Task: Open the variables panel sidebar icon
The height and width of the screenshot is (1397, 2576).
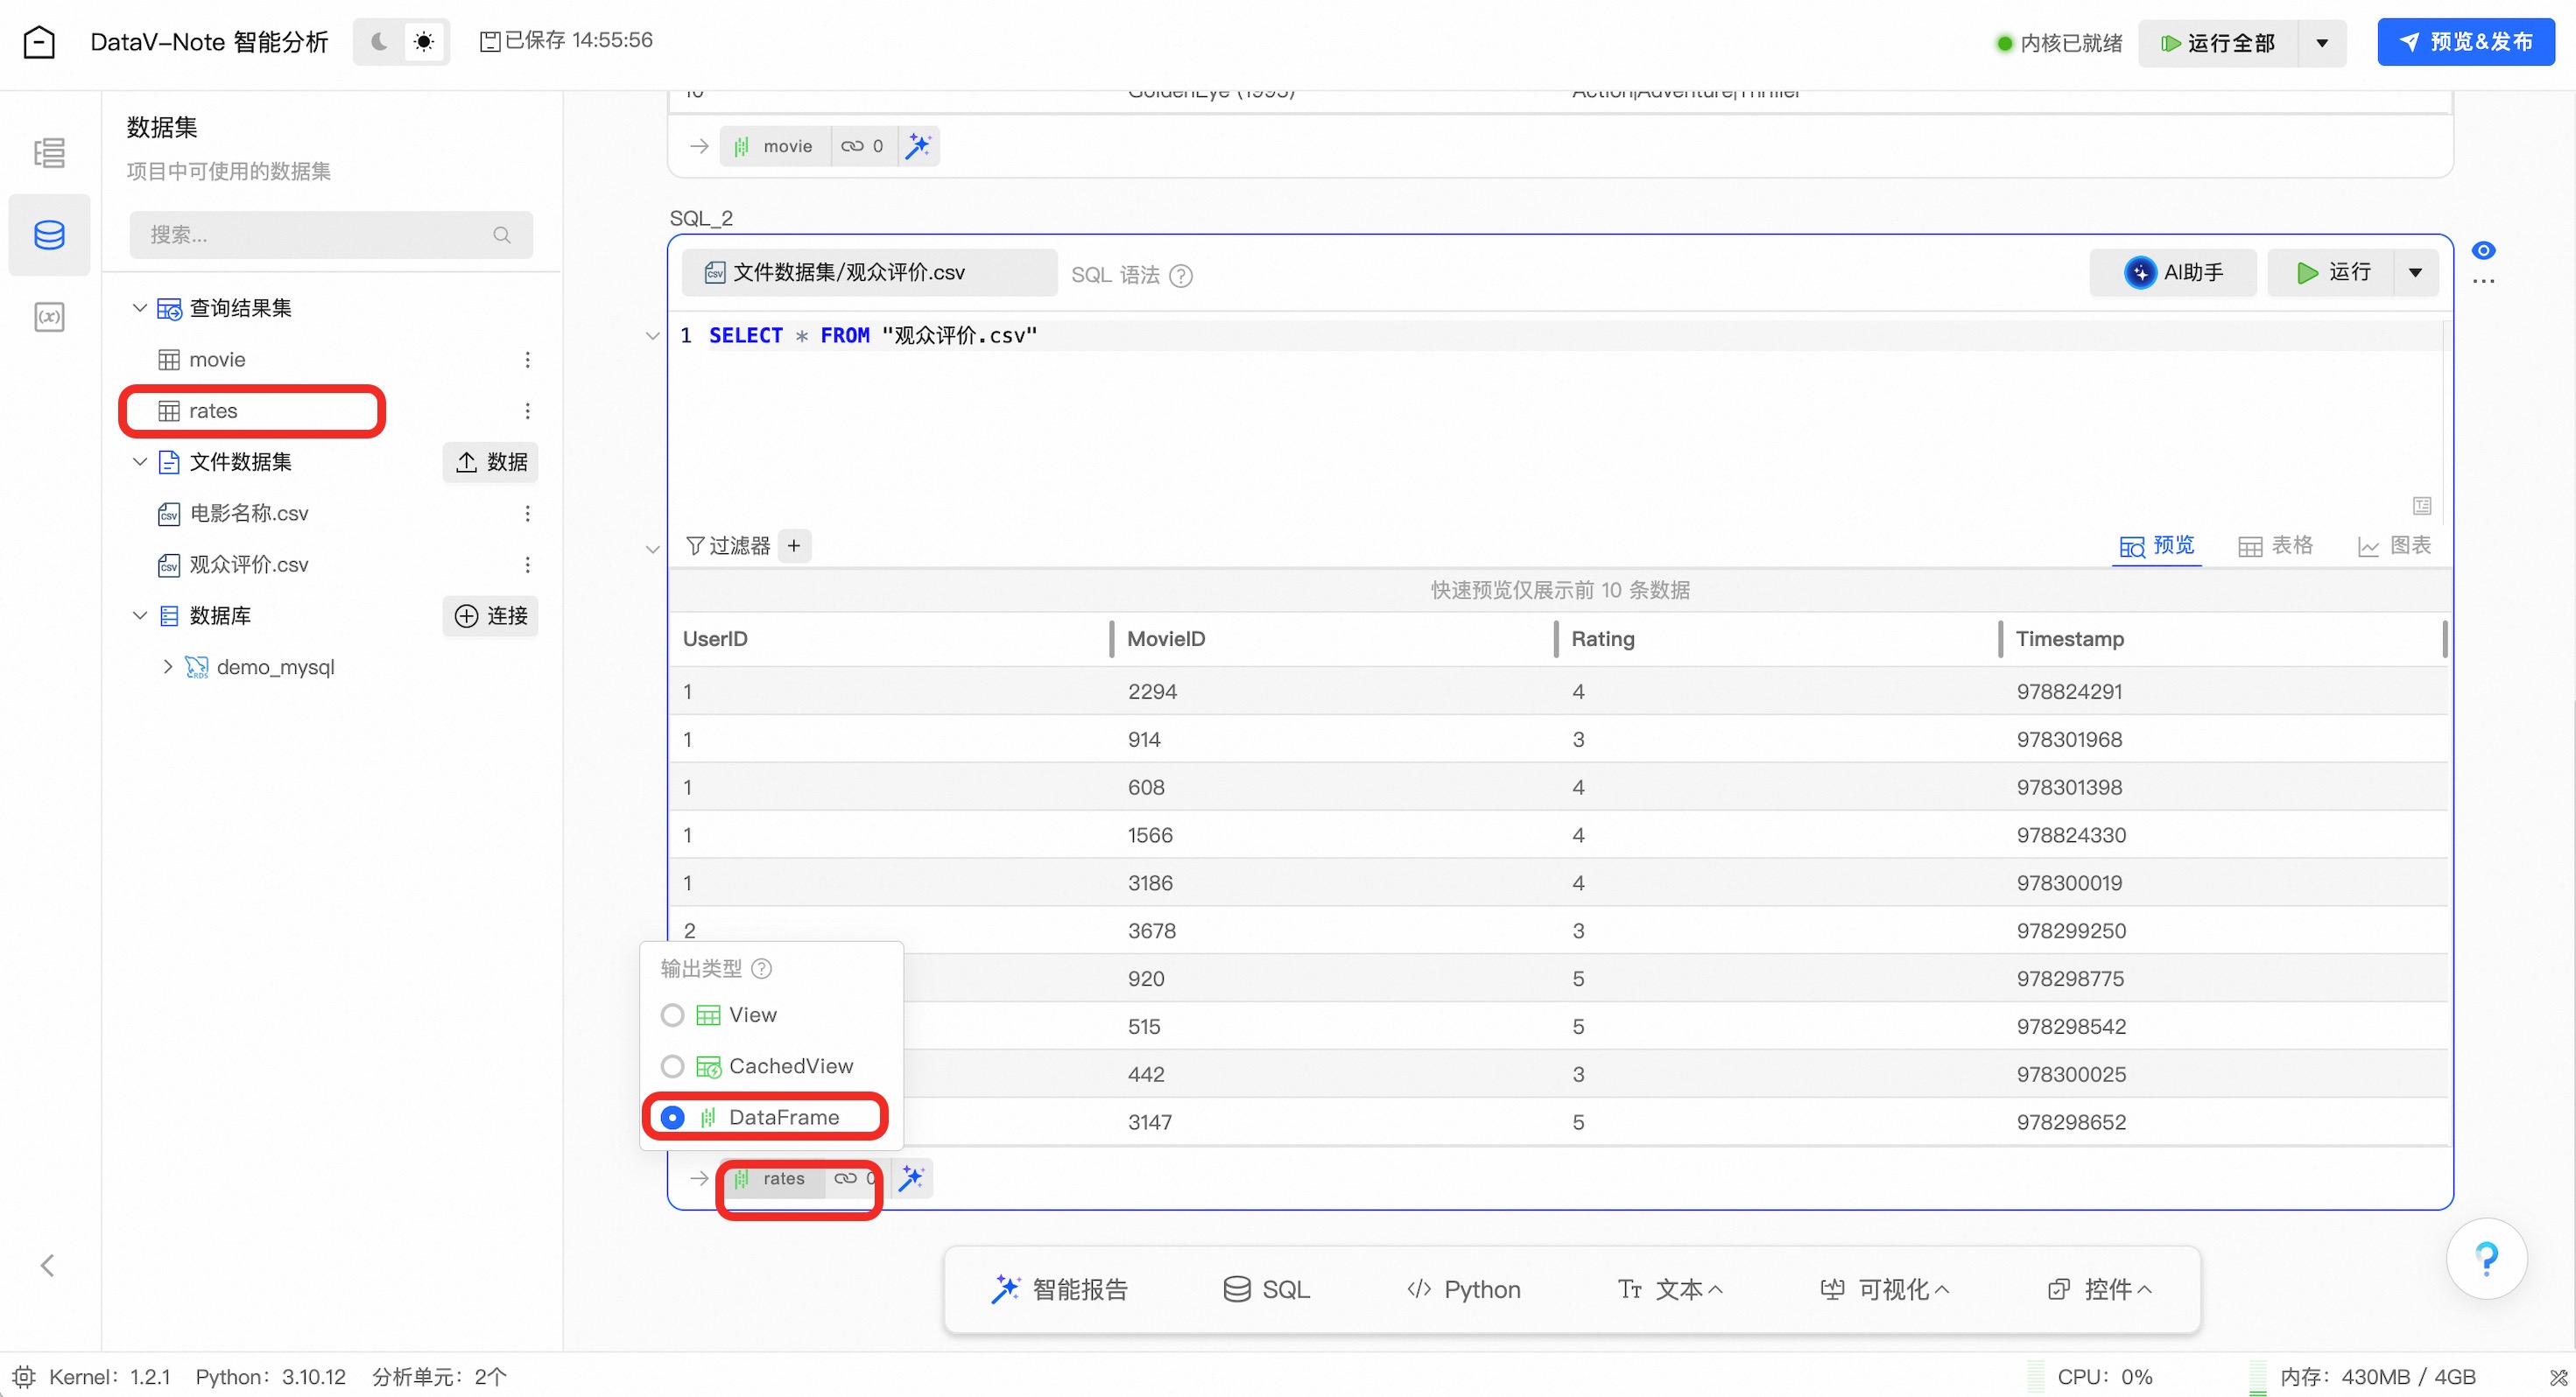Action: pyautogui.click(x=49, y=317)
